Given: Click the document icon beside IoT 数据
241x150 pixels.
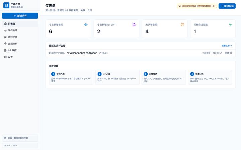Looking at the screenshot, I should pos(5,50).
